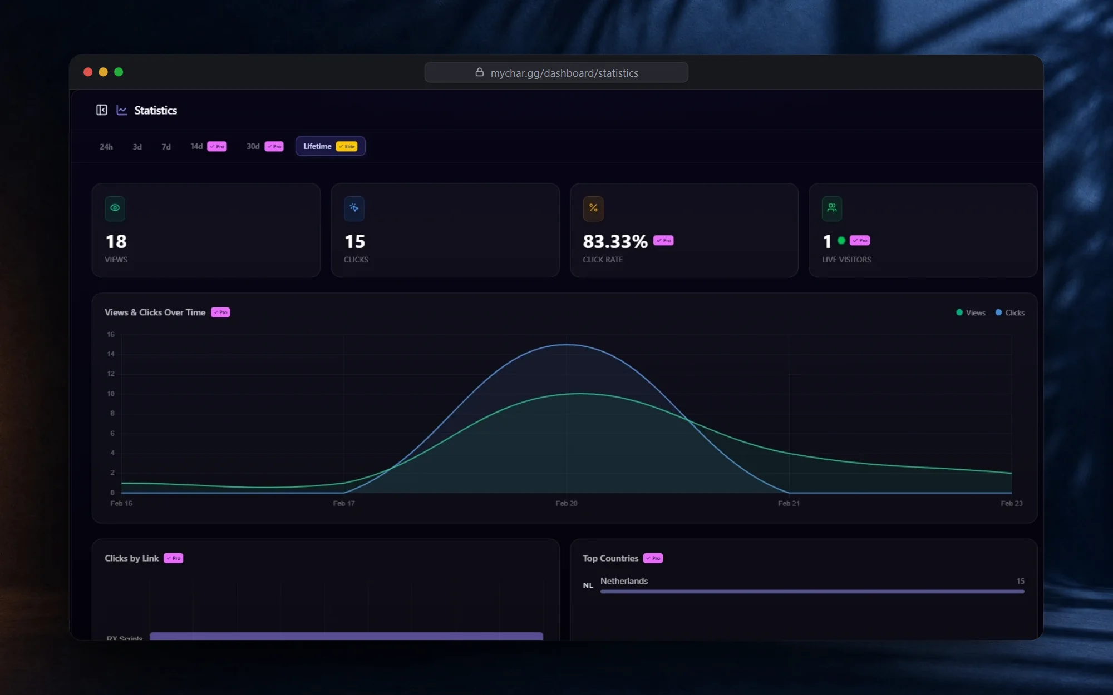
Task: Click Pro badge next to Clicks by Link
Action: (x=174, y=558)
